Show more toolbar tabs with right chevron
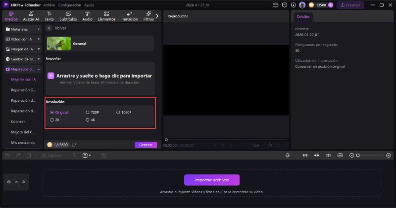Viewport: 396px width, 208px height. tap(157, 16)
